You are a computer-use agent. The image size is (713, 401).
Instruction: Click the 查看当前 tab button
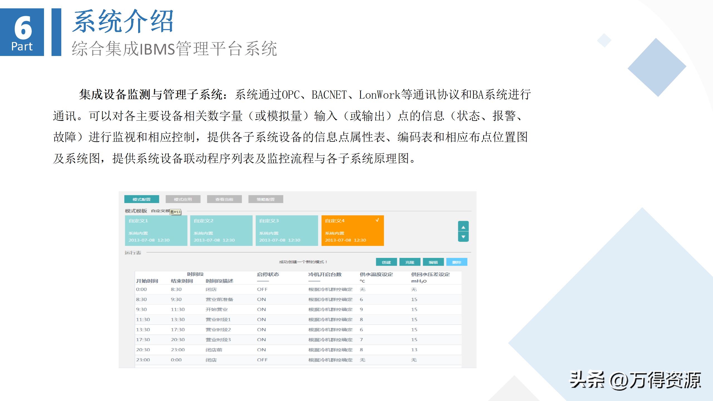tap(224, 199)
